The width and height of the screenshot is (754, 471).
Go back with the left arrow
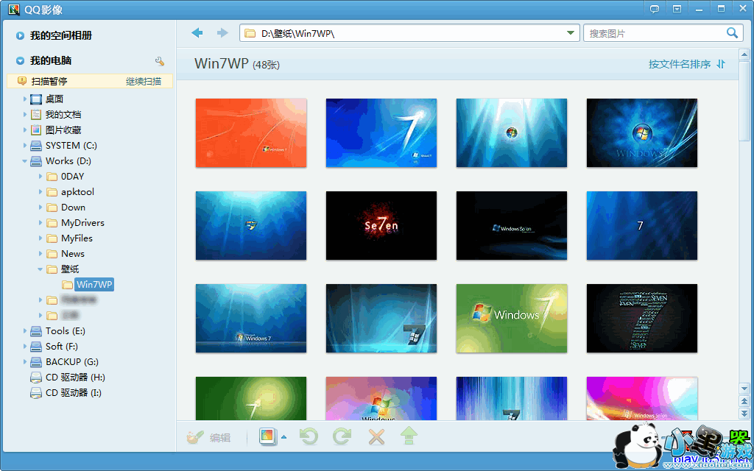[x=197, y=33]
